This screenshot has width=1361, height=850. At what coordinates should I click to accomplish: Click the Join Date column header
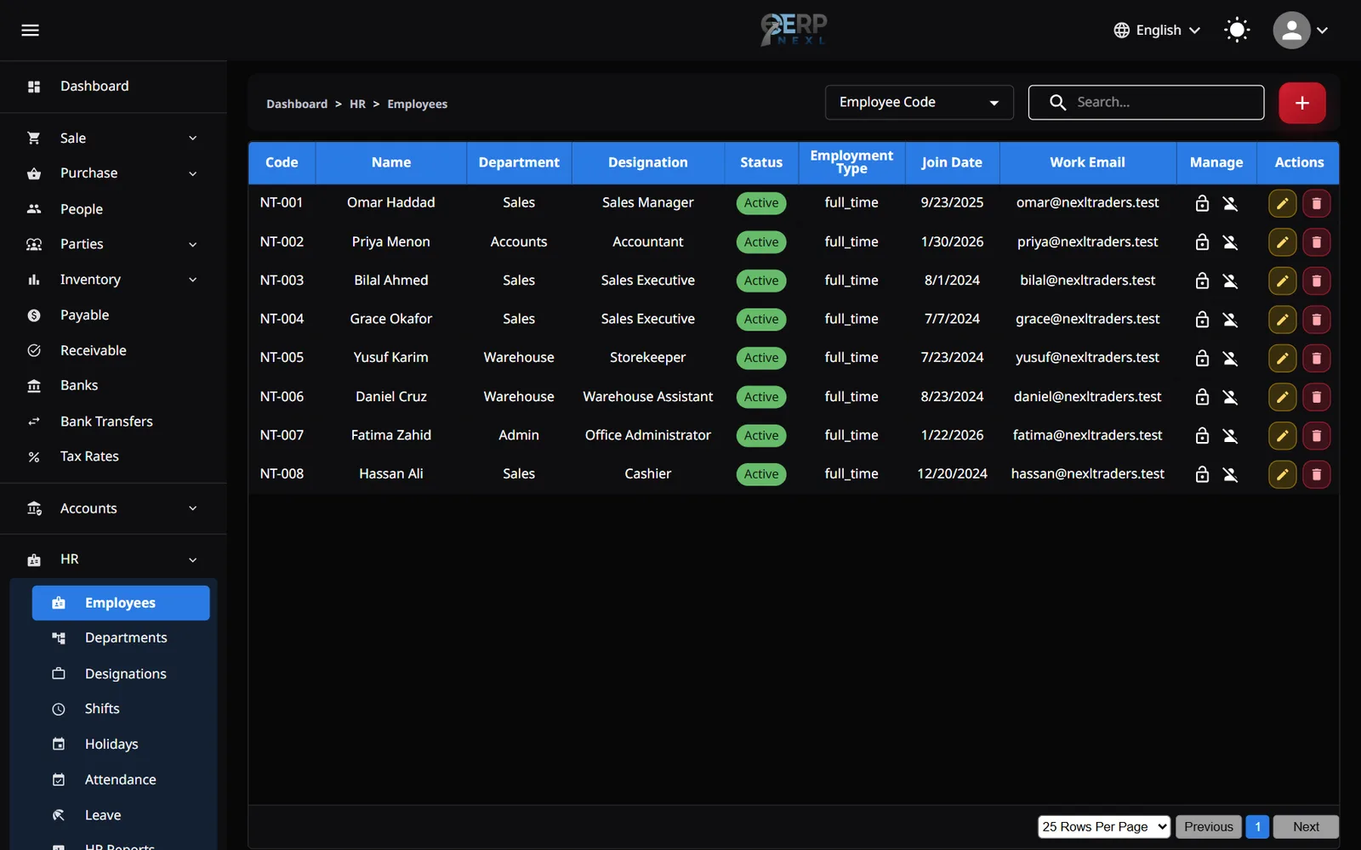952,162
